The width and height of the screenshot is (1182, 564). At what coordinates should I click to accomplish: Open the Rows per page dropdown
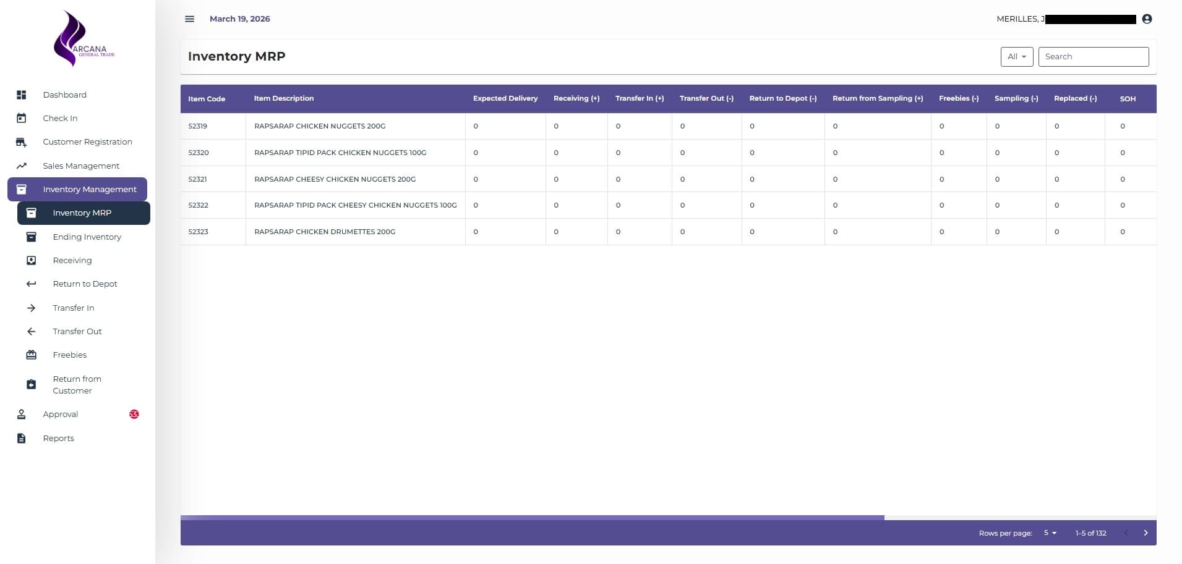coord(1050,532)
